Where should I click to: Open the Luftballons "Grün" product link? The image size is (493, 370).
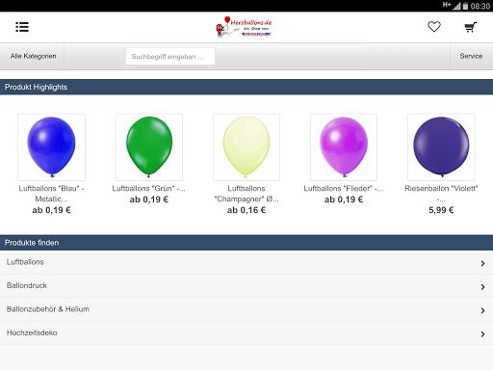[x=149, y=189]
